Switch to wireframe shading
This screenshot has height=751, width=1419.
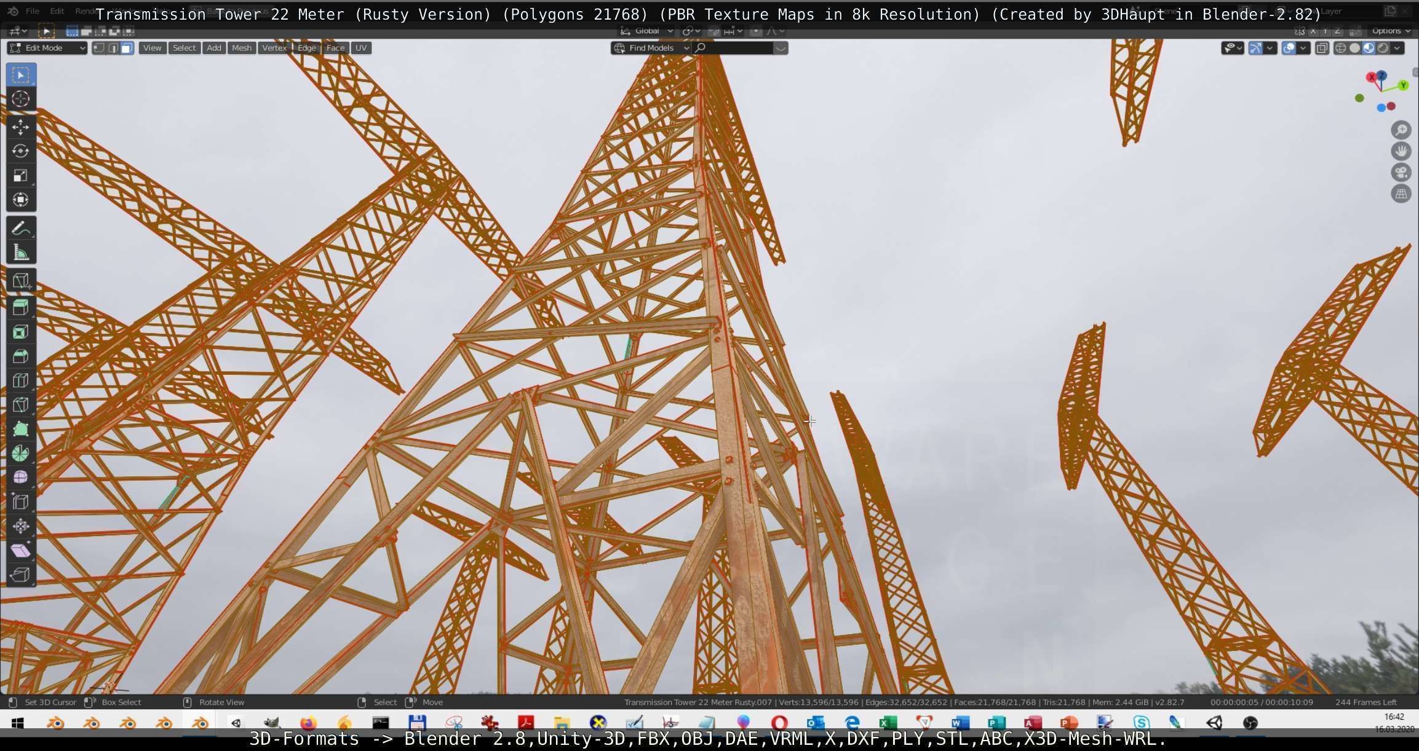coord(1341,48)
